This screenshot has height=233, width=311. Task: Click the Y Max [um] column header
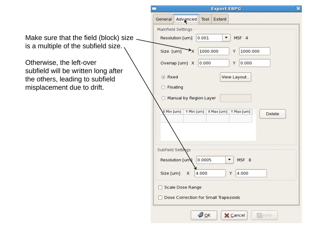[241, 112]
